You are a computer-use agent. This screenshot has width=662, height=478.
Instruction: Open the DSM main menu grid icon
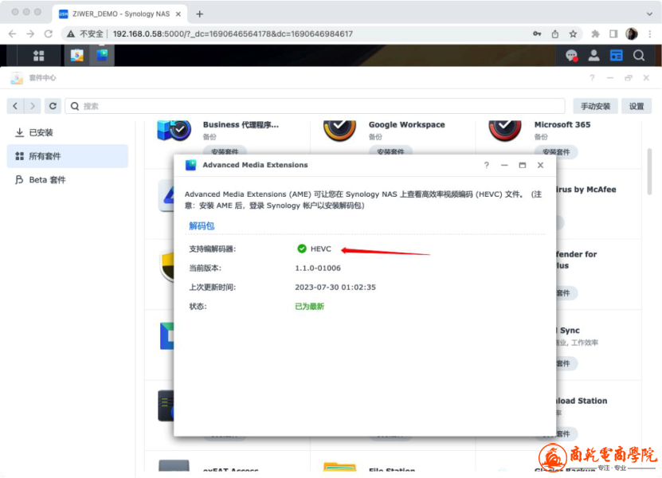tap(39, 56)
